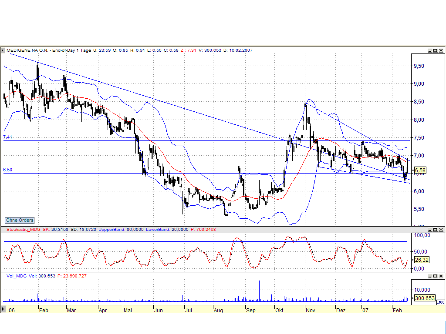Select the 6.50 horizontal support line label
Image resolution: width=446 pixels, height=334 pixels.
pos(7,170)
